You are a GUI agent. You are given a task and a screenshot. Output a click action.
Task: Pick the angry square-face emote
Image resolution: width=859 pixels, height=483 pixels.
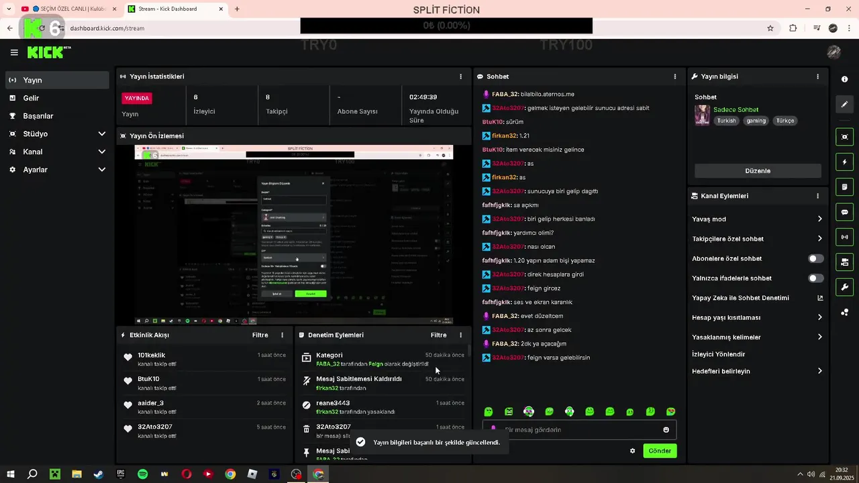click(509, 411)
